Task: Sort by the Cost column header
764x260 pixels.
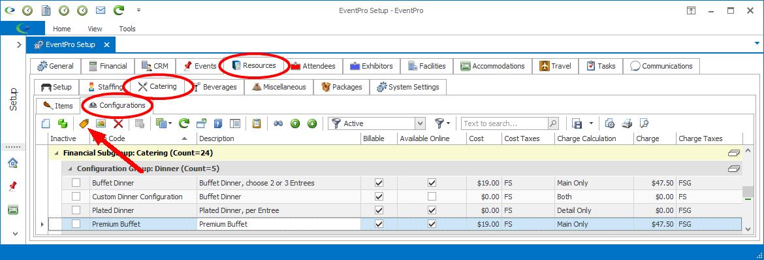Action: 484,138
